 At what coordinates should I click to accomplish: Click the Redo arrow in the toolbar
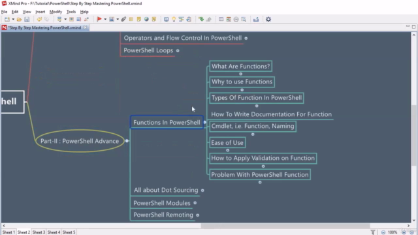coord(46,19)
